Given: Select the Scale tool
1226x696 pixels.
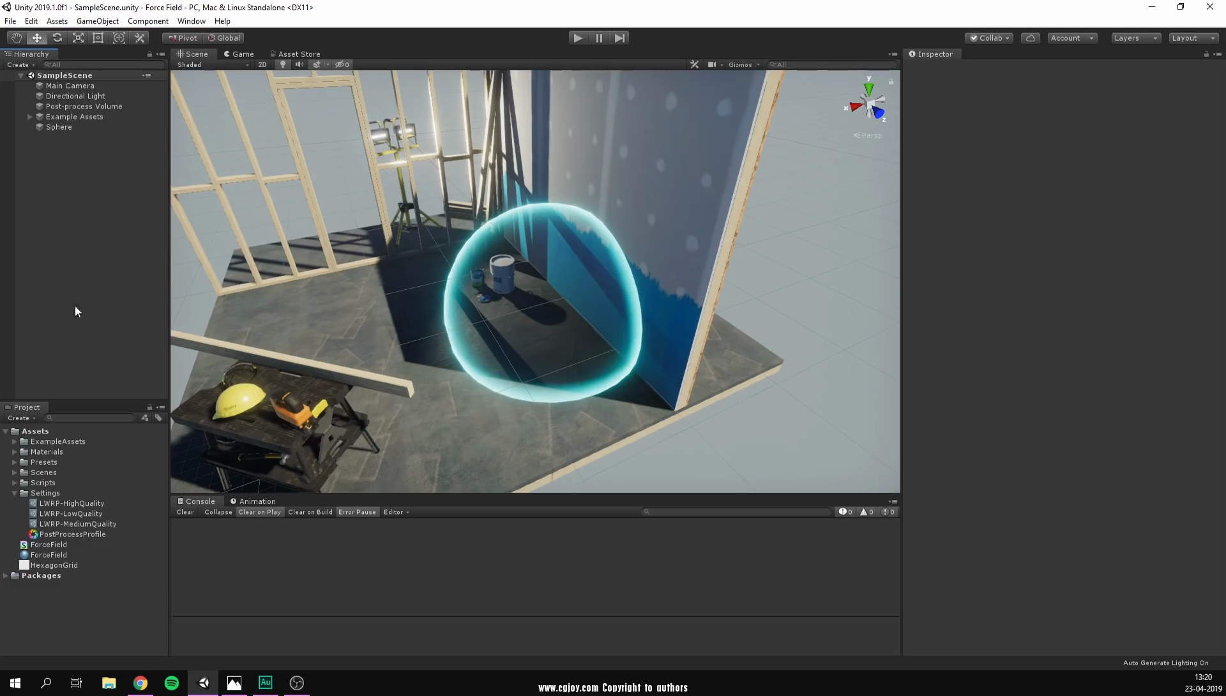Looking at the screenshot, I should pos(78,38).
